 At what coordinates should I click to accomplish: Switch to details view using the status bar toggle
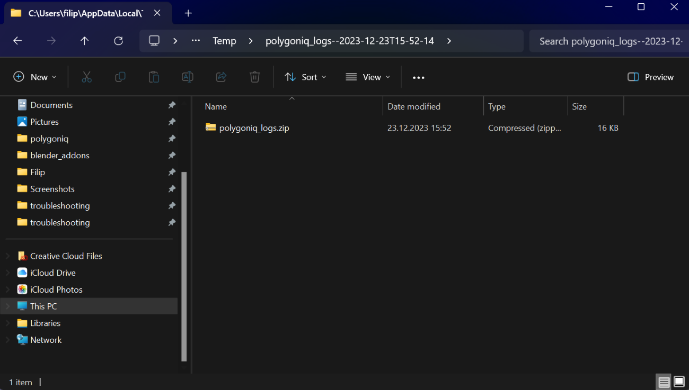point(664,382)
